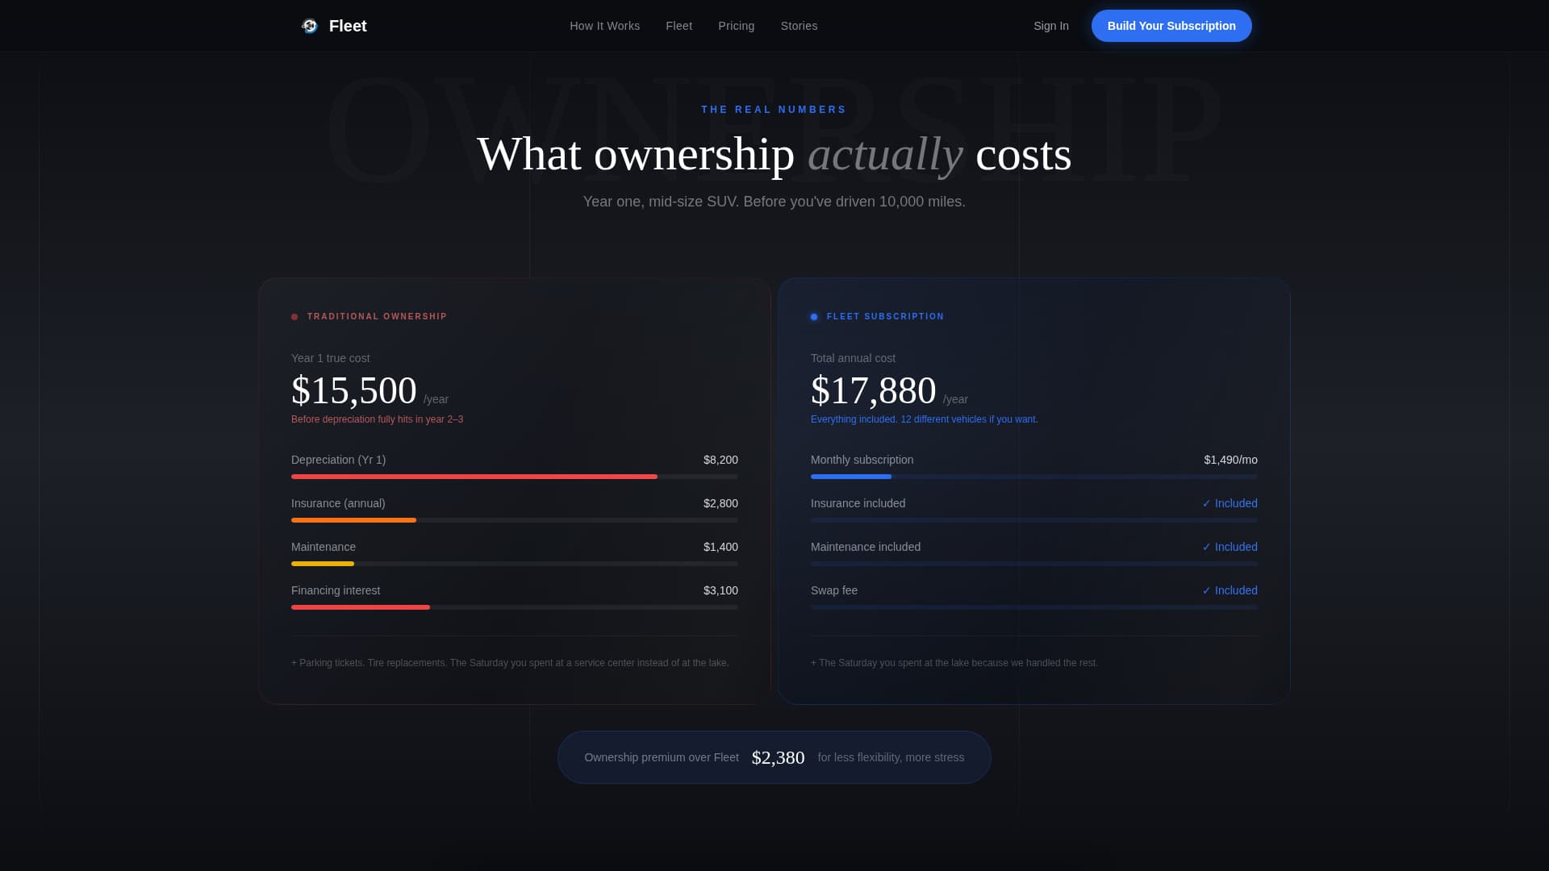Screen dimensions: 1549x871
Task: Select the red dot beside TRADITIONAL OWNERSHIP
Action: pos(294,317)
